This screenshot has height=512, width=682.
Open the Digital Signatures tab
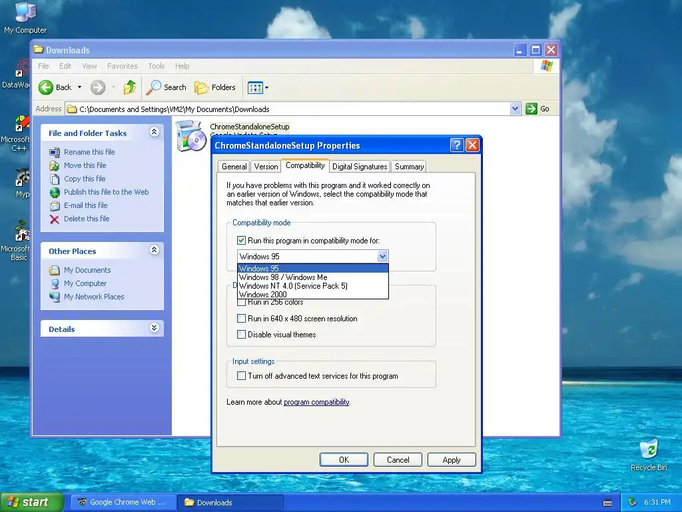[x=359, y=166]
